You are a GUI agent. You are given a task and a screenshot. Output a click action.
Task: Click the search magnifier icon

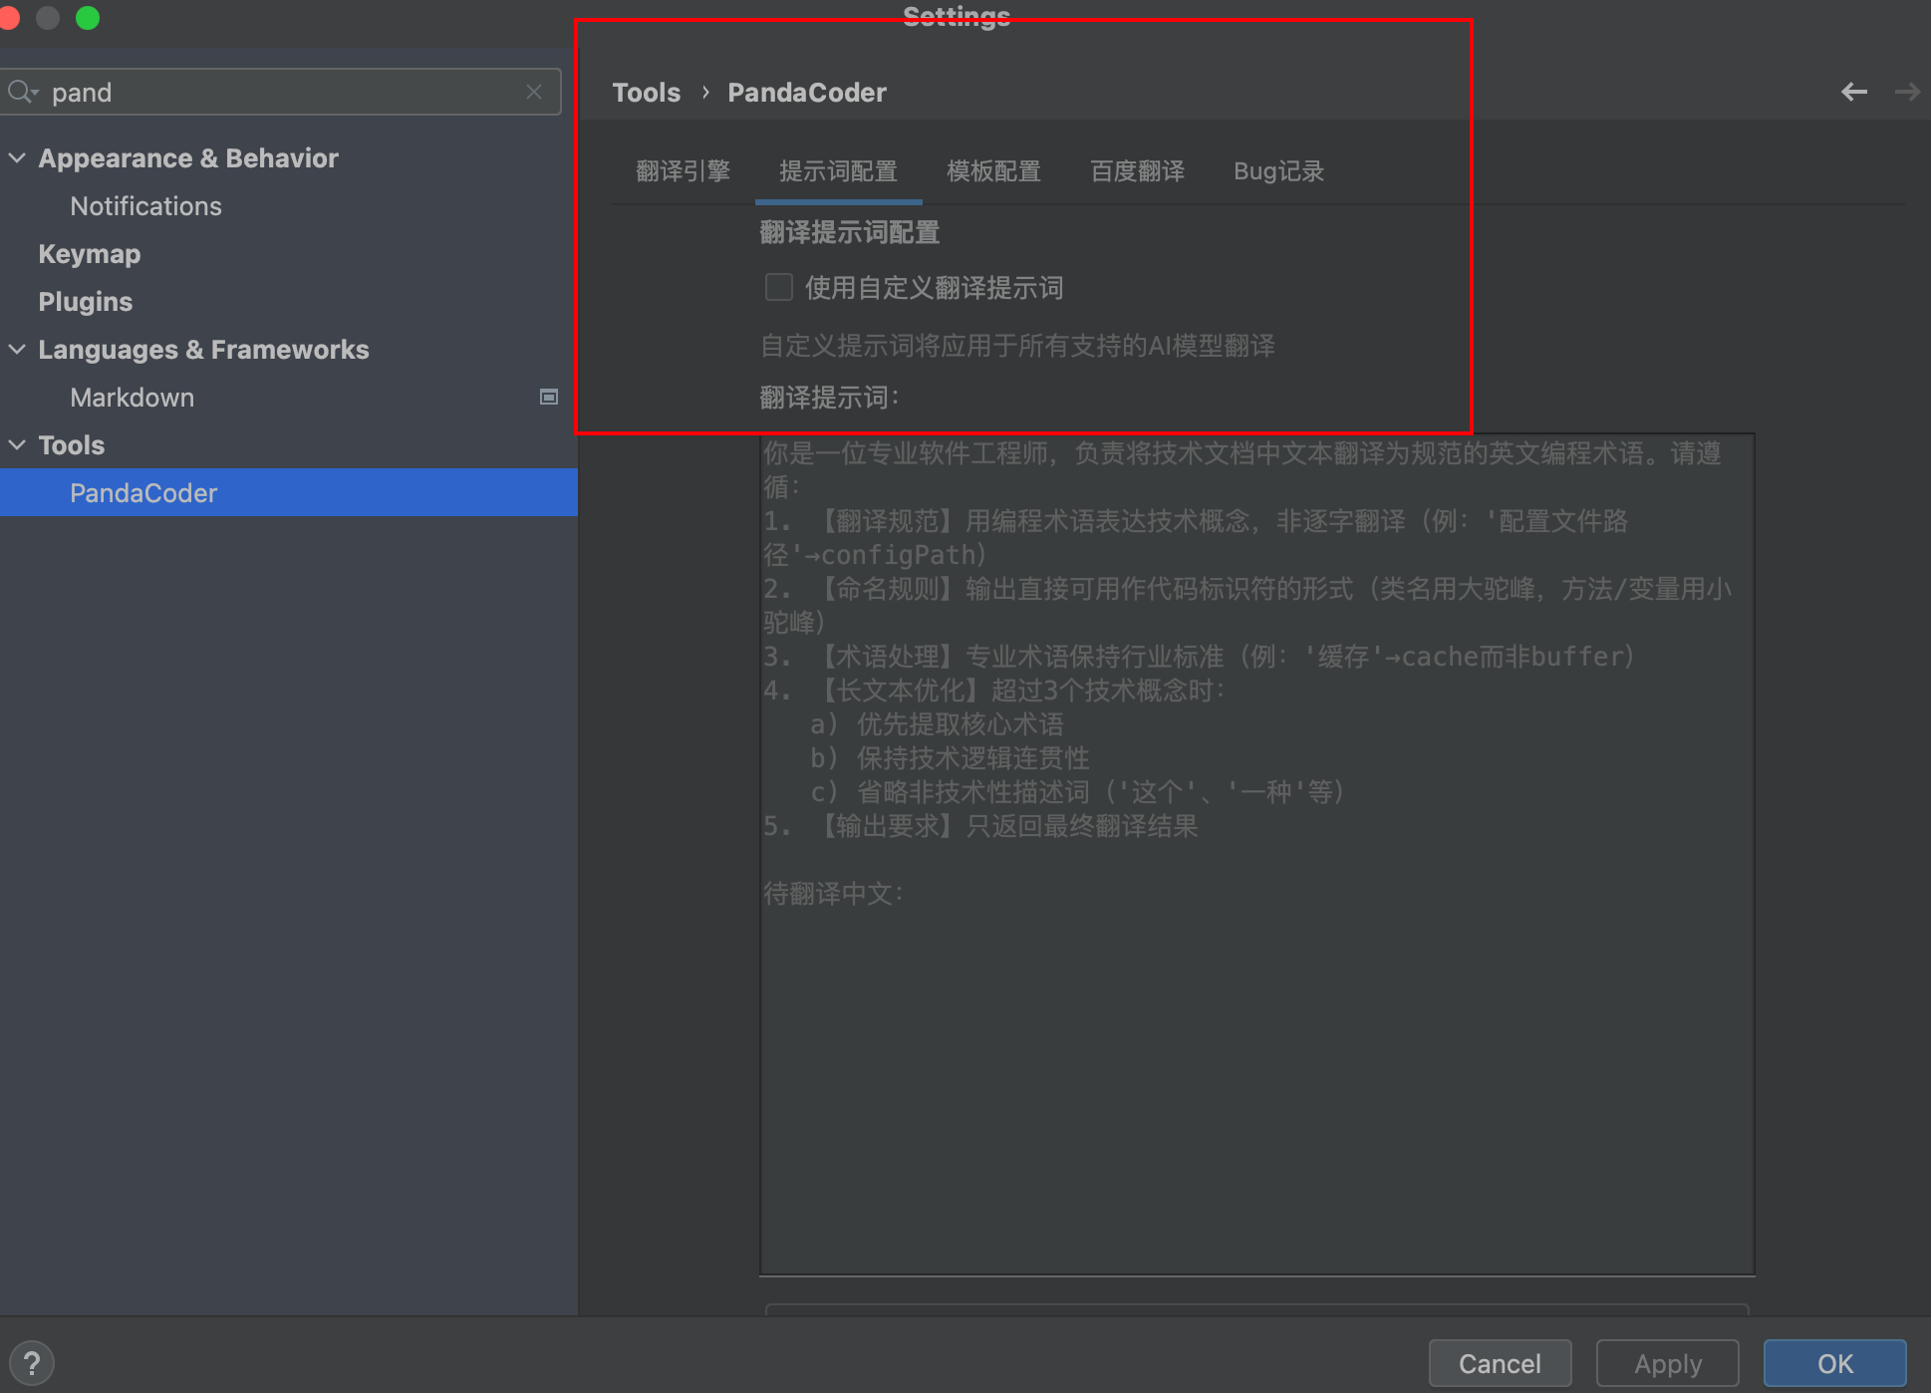tap(21, 91)
